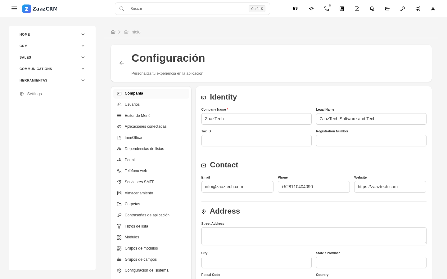Open the chat messages icon

[372, 9]
